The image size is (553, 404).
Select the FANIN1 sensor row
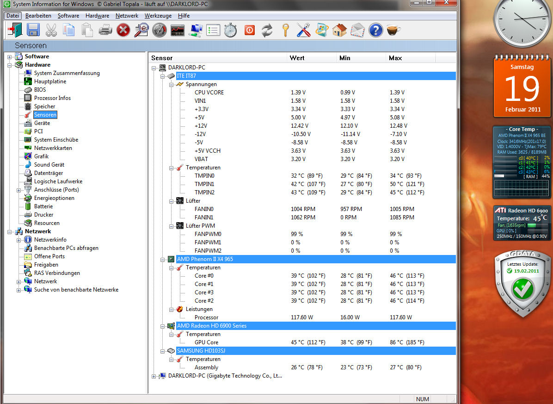pos(303,218)
